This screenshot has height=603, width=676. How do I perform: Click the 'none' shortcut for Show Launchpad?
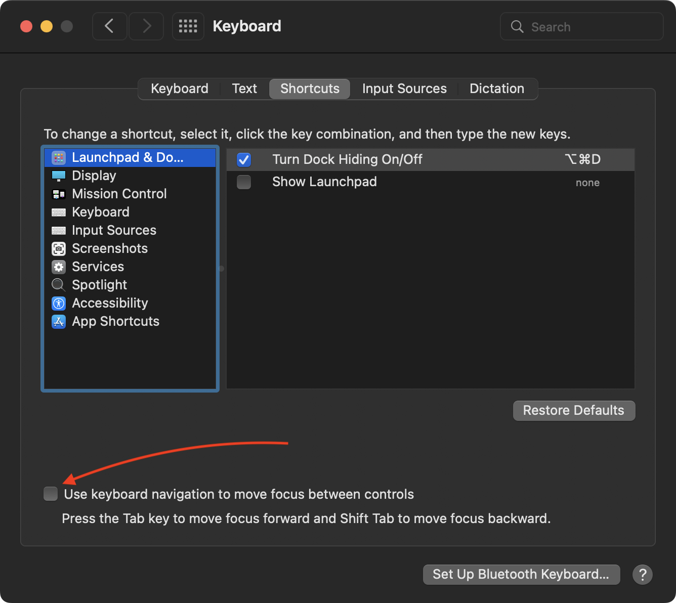click(587, 183)
